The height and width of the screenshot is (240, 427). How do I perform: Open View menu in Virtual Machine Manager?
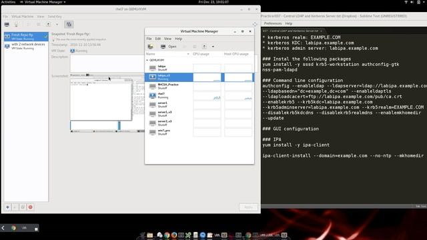point(167,39)
